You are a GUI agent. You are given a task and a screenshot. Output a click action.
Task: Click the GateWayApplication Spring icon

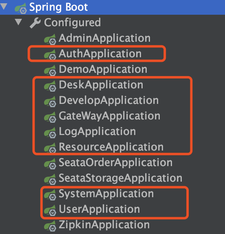(x=50, y=117)
